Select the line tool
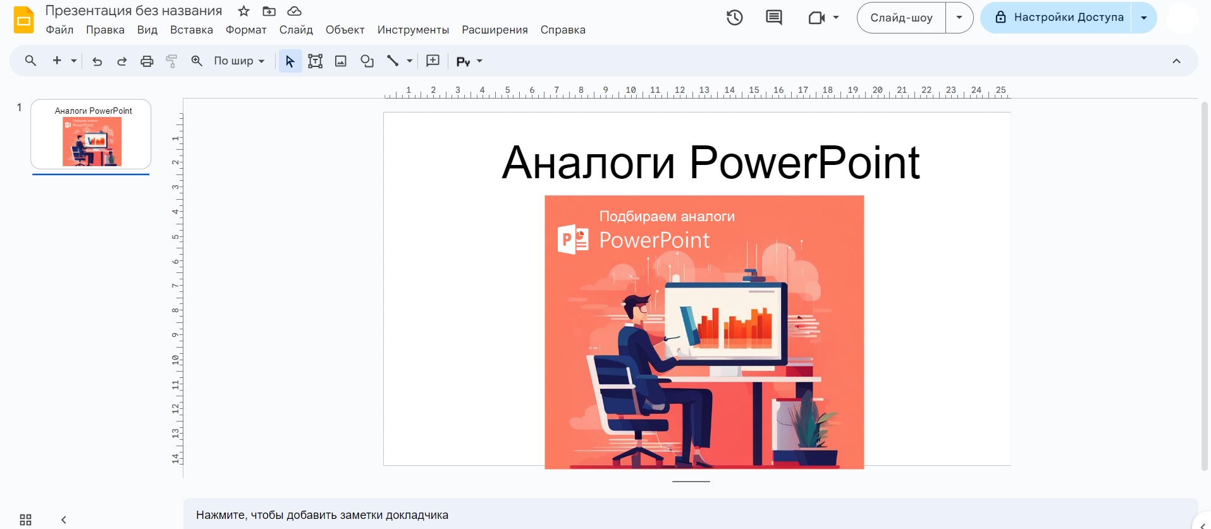 pos(393,61)
